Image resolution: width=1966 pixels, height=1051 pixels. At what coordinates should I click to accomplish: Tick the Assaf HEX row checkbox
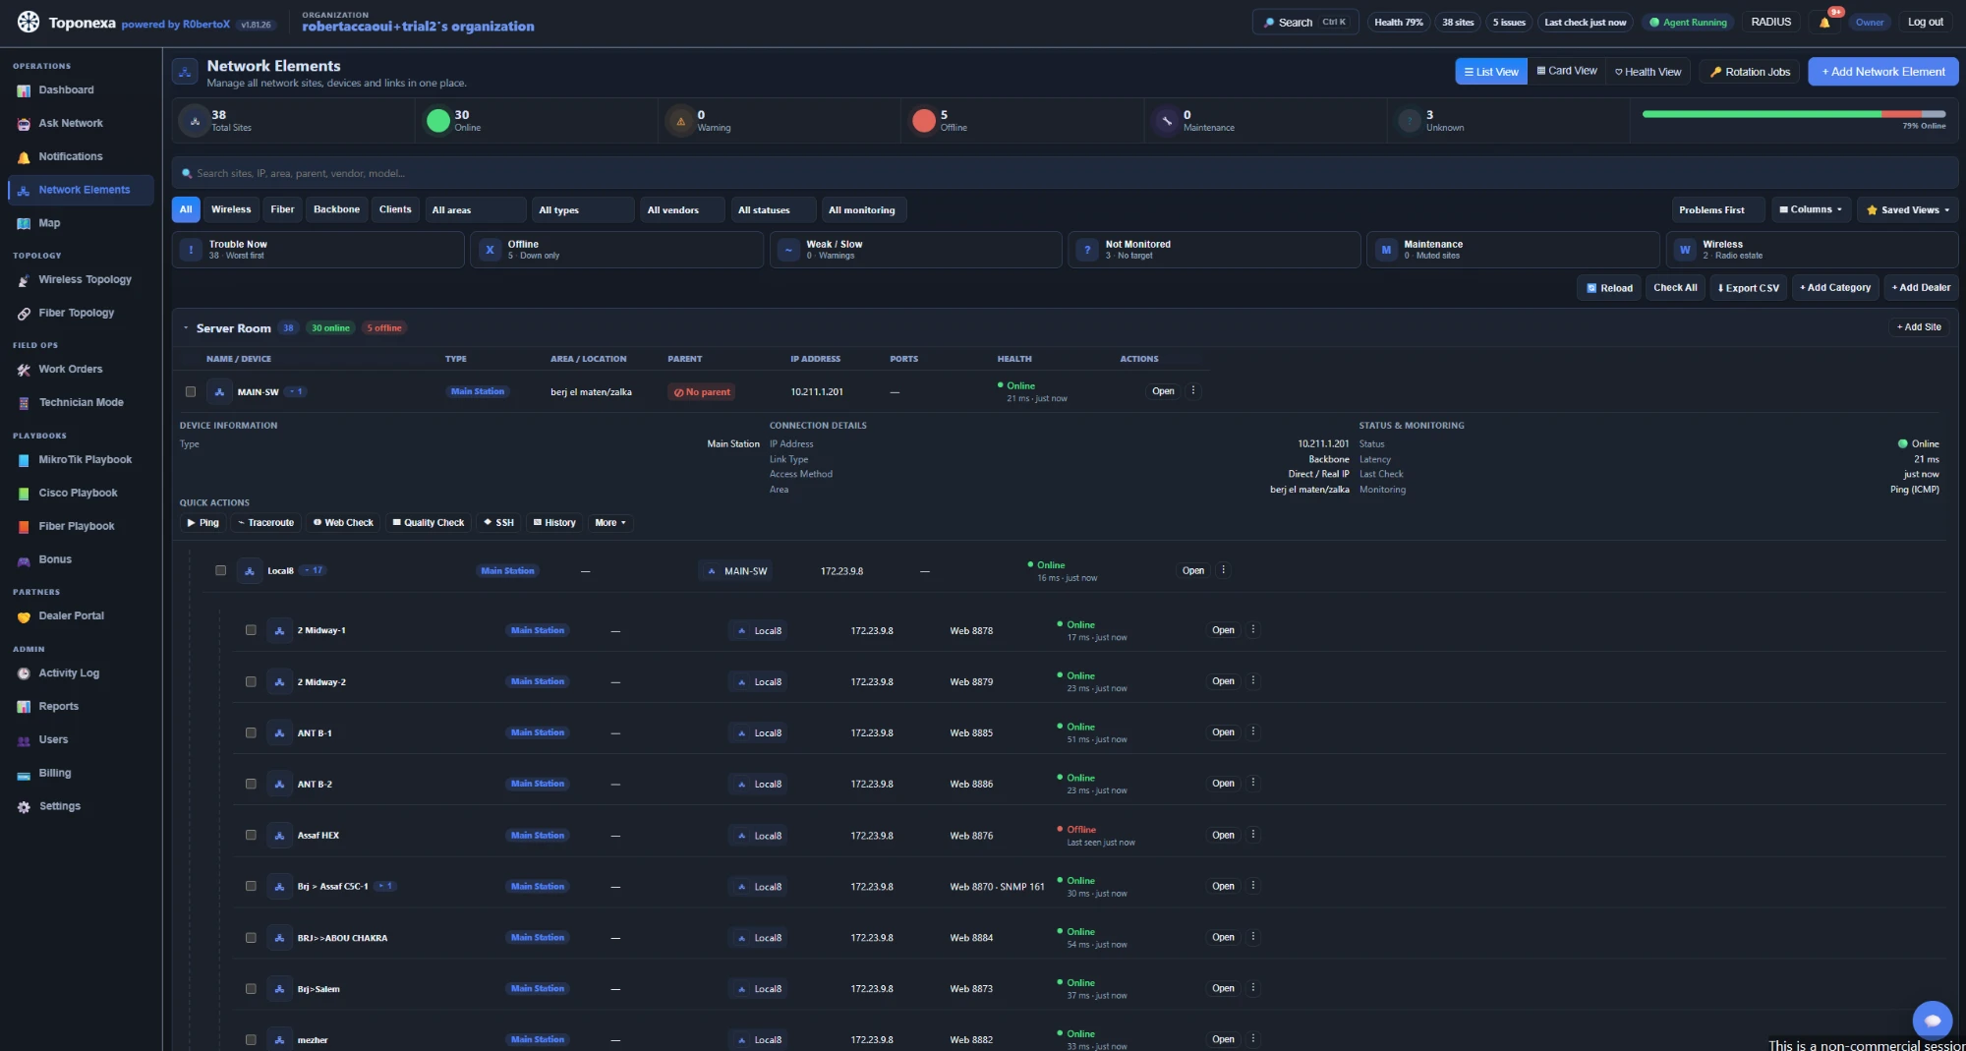click(x=251, y=835)
